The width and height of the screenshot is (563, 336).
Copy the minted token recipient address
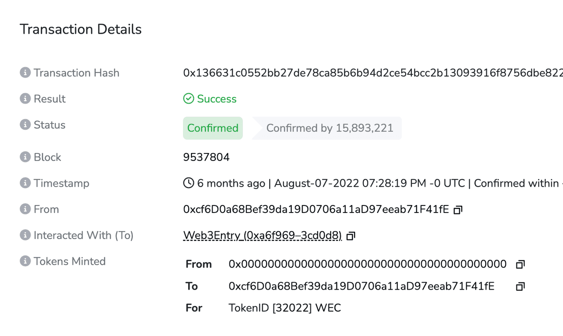tap(519, 286)
